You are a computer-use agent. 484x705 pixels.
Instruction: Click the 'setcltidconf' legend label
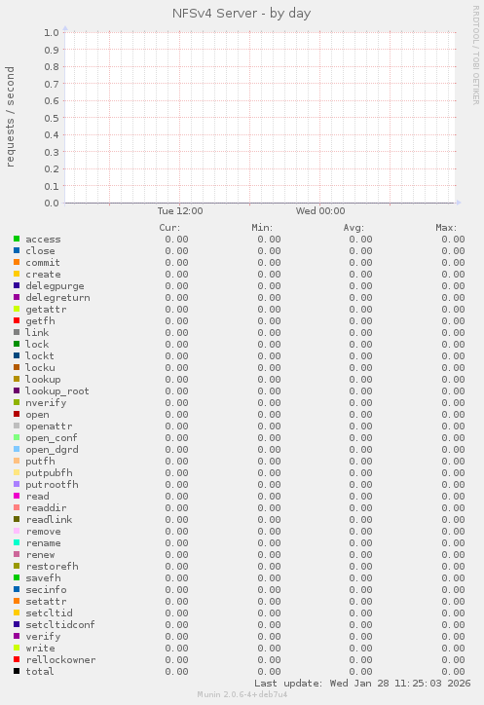click(x=60, y=625)
